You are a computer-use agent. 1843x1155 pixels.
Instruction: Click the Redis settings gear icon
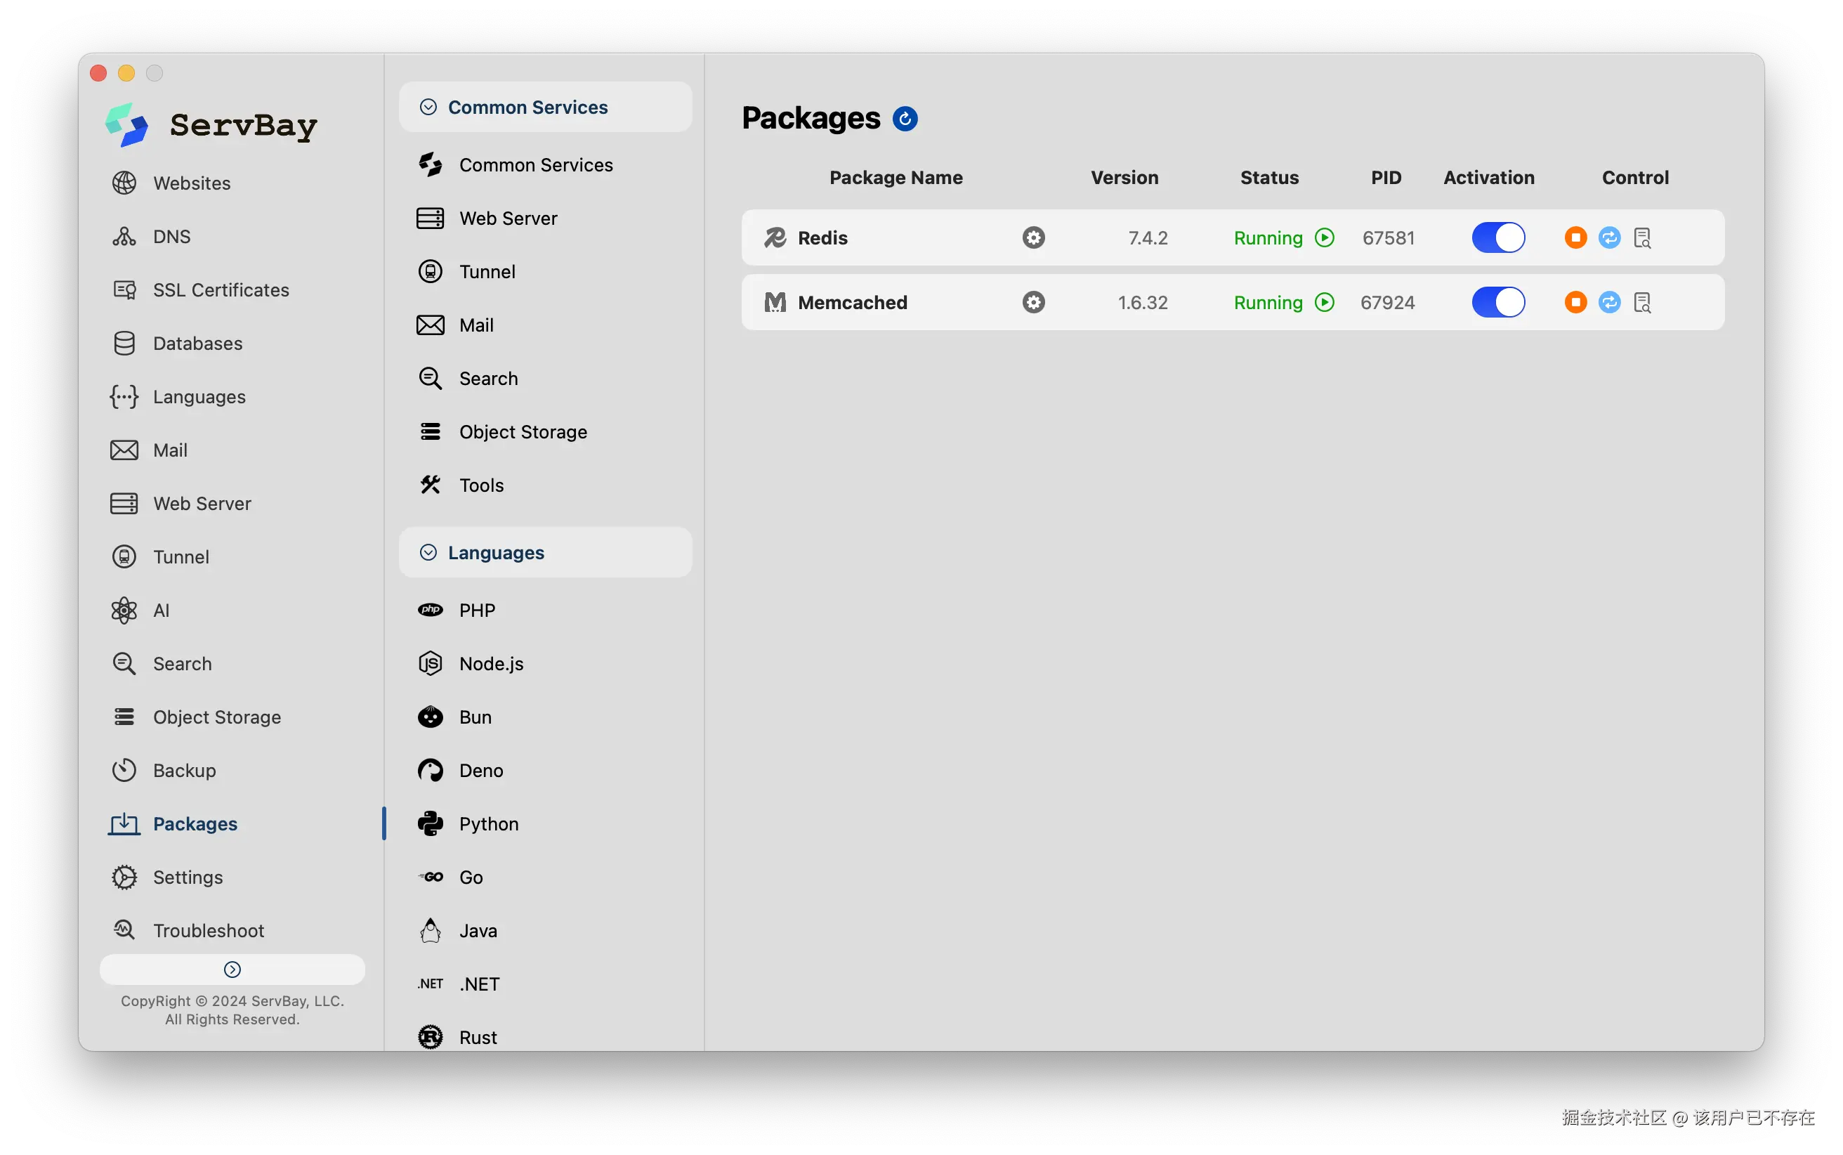pos(1033,237)
